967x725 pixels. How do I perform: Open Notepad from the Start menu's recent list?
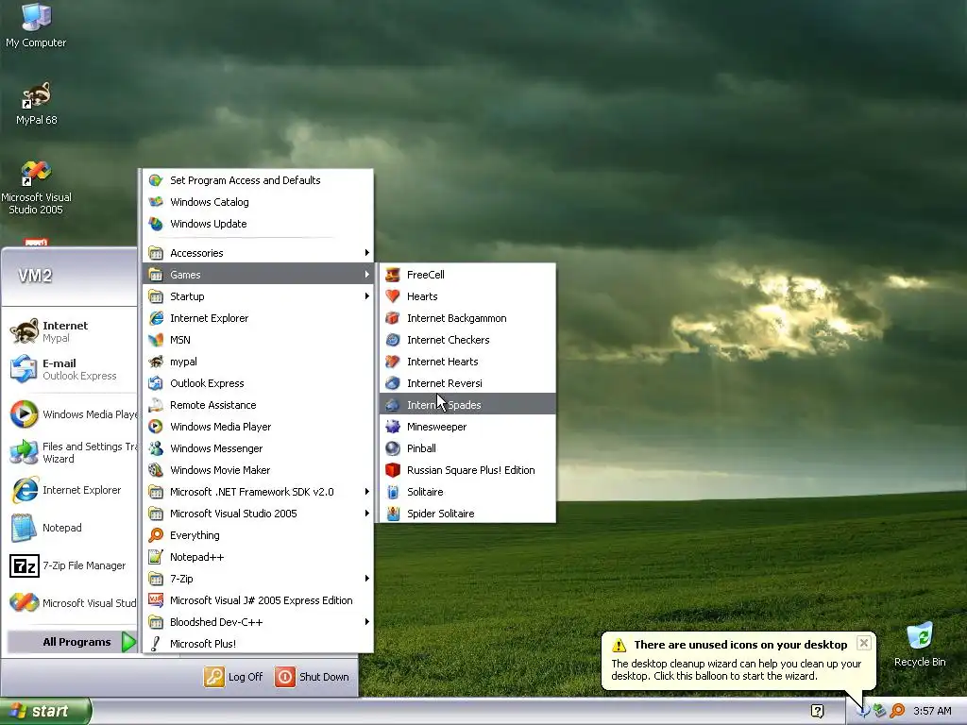point(71,528)
